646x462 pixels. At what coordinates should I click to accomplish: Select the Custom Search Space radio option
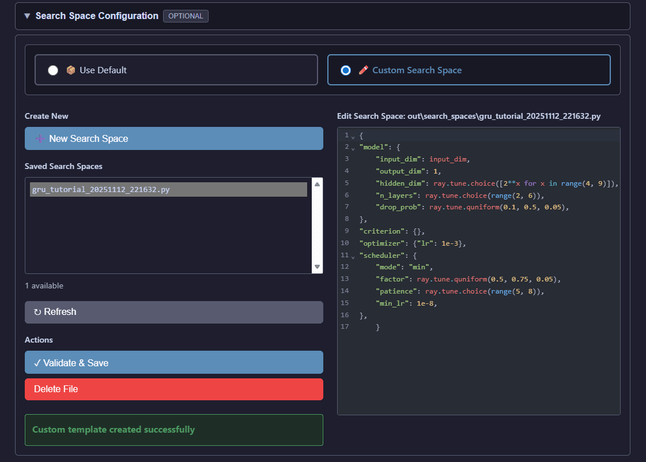[346, 70]
